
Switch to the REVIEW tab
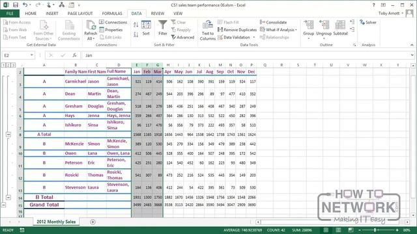point(158,13)
